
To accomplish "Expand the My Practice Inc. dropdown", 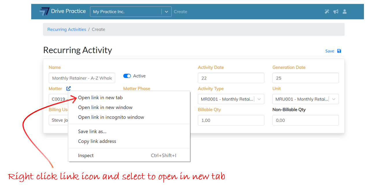I will (166, 12).
